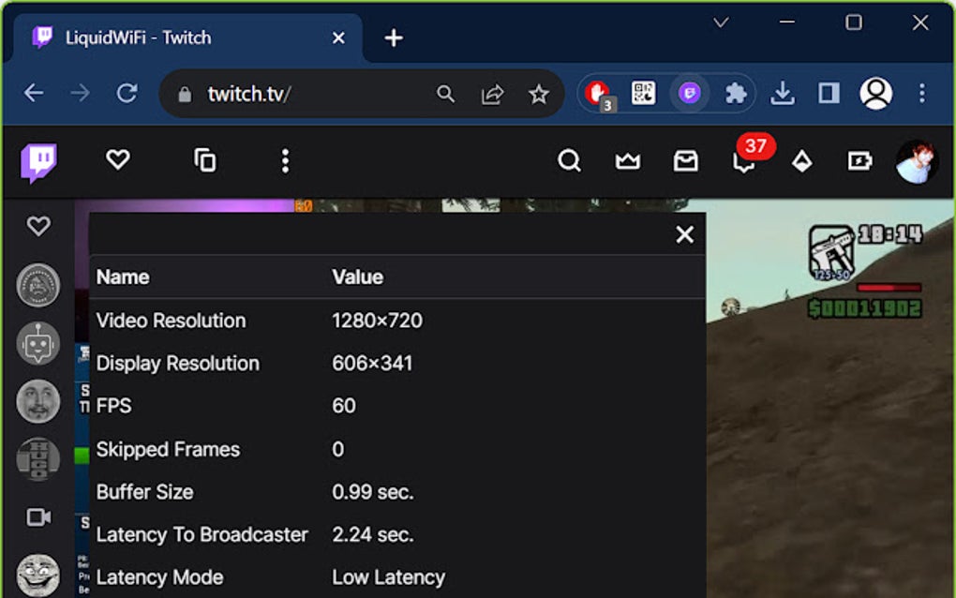956x598 pixels.
Task: Bookmark this page with star icon
Action: coord(538,94)
